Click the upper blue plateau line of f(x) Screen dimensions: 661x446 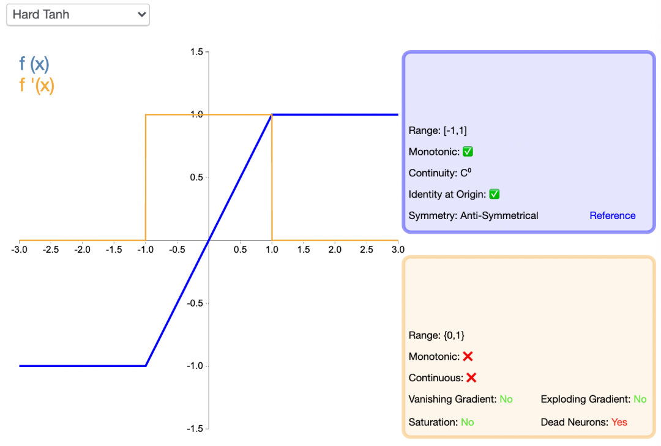pyautogui.click(x=335, y=114)
